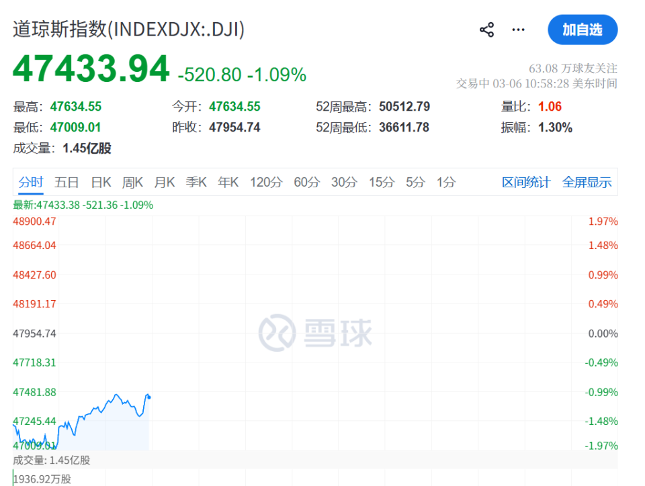The image size is (645, 486).
Task: Click the 加自选 button to add to watchlist
Action: click(583, 30)
